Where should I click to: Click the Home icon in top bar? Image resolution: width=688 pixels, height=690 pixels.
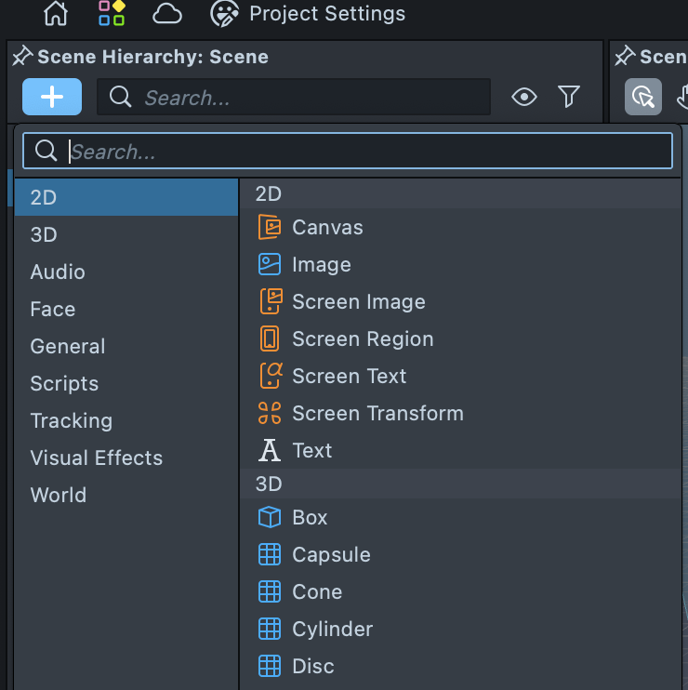56,13
